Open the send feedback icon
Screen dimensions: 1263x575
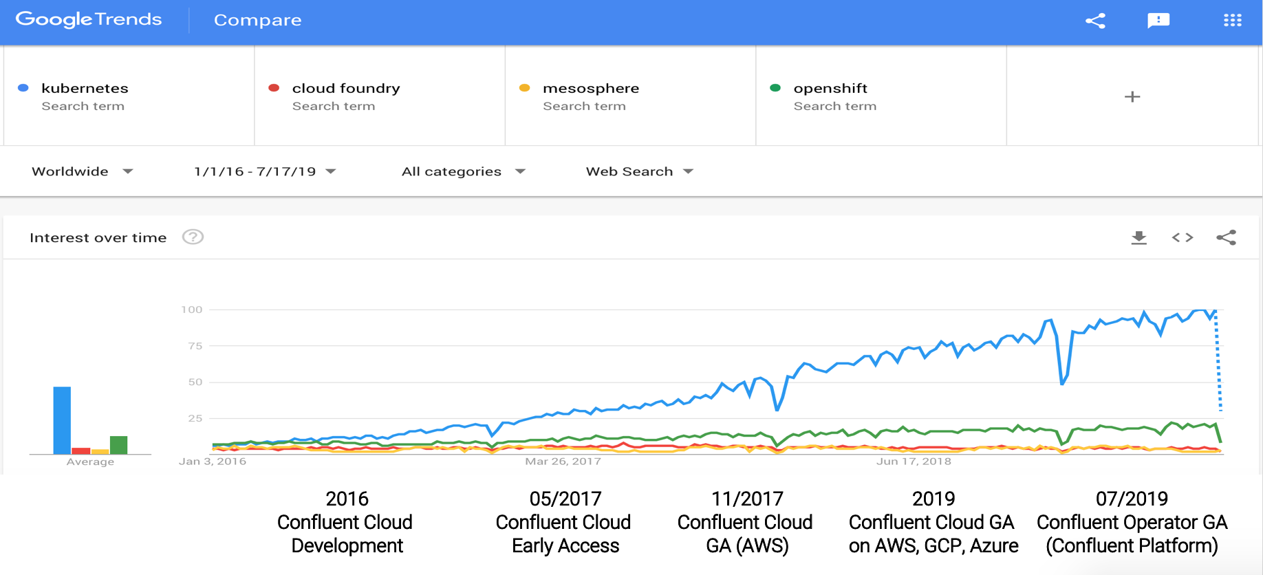[1158, 21]
